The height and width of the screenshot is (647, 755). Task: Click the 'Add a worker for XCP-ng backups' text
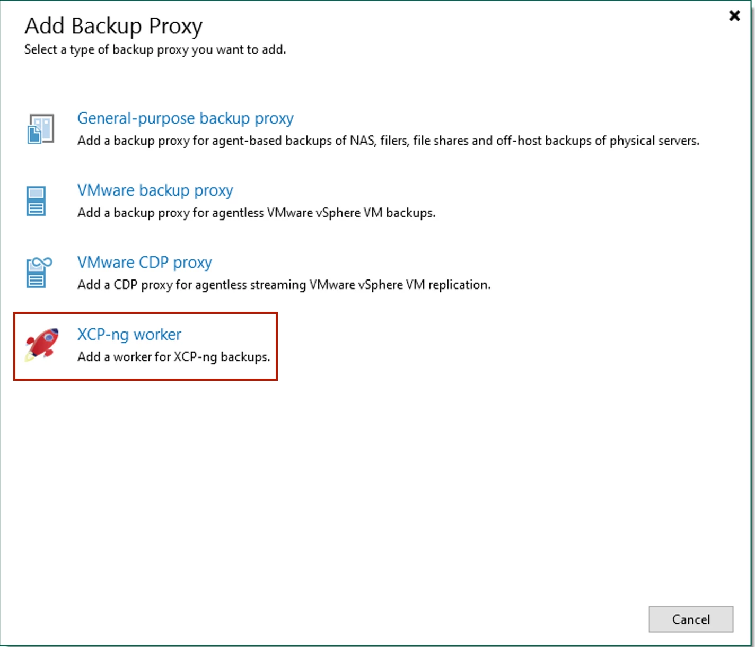pos(173,357)
